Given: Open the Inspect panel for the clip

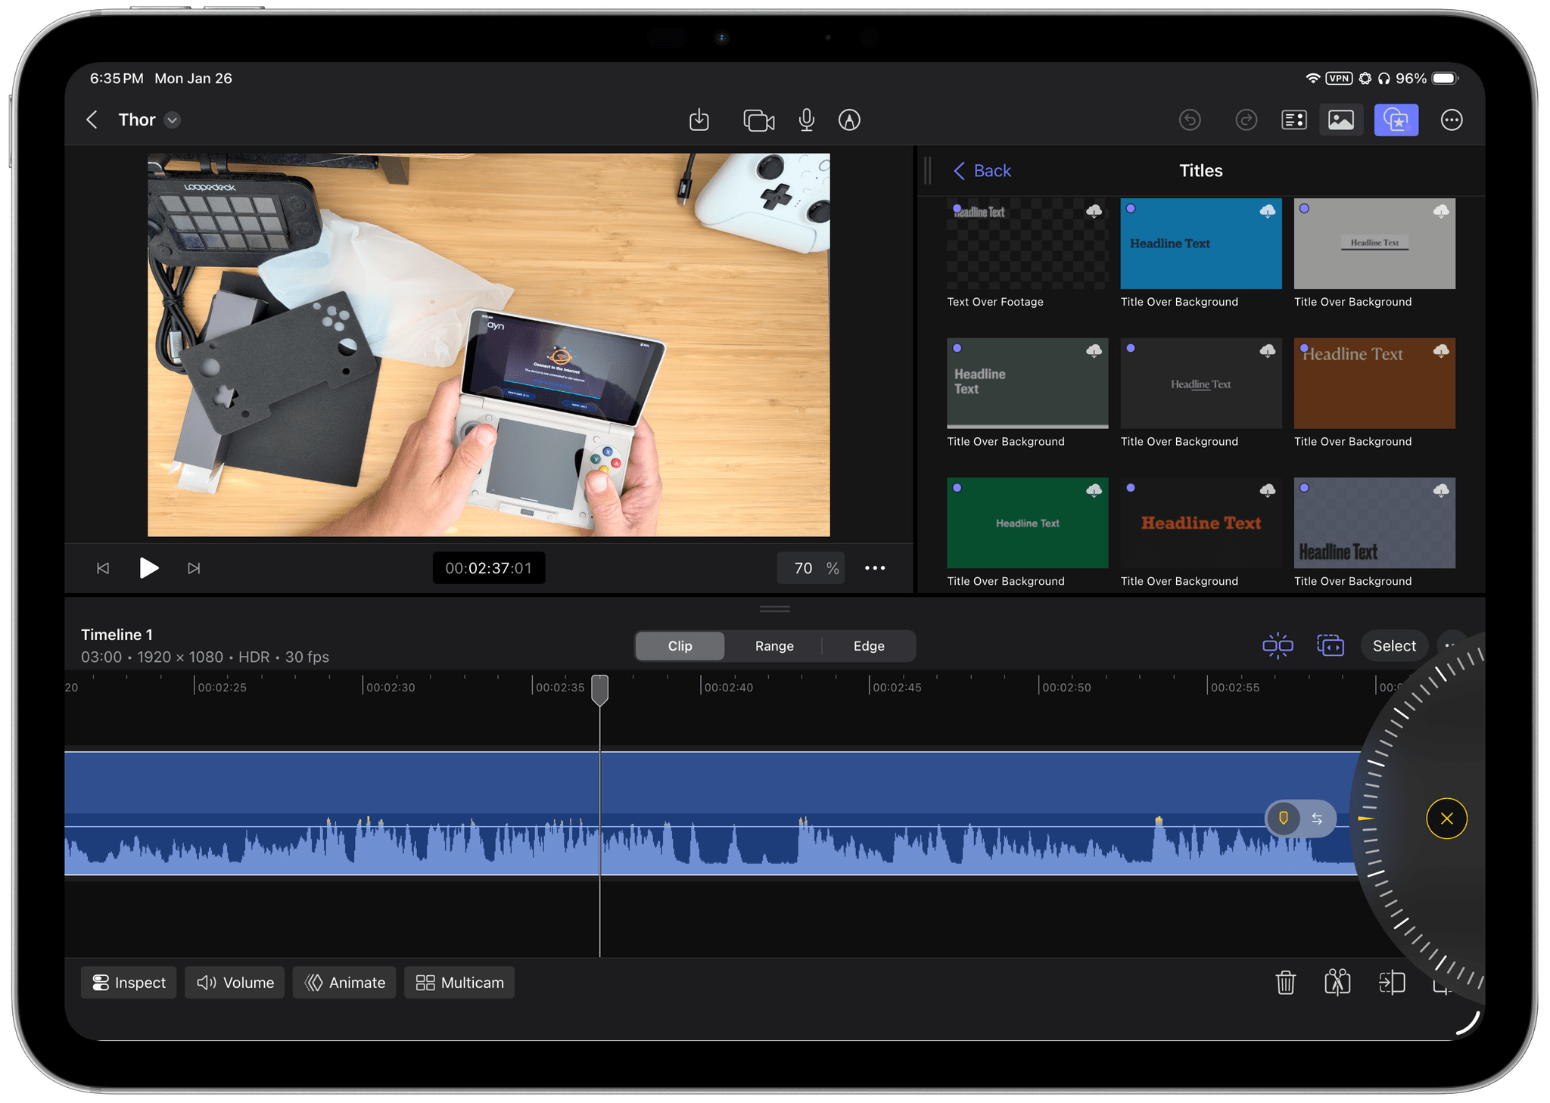Looking at the screenshot, I should coord(129,982).
